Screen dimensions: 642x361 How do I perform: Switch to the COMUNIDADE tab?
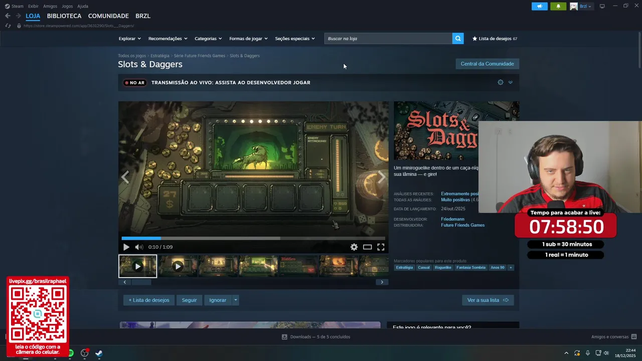click(108, 16)
